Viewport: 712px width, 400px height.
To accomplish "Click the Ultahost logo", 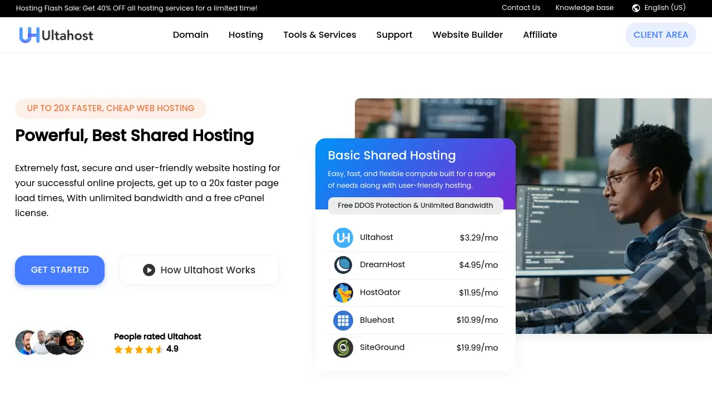I will 56,35.
